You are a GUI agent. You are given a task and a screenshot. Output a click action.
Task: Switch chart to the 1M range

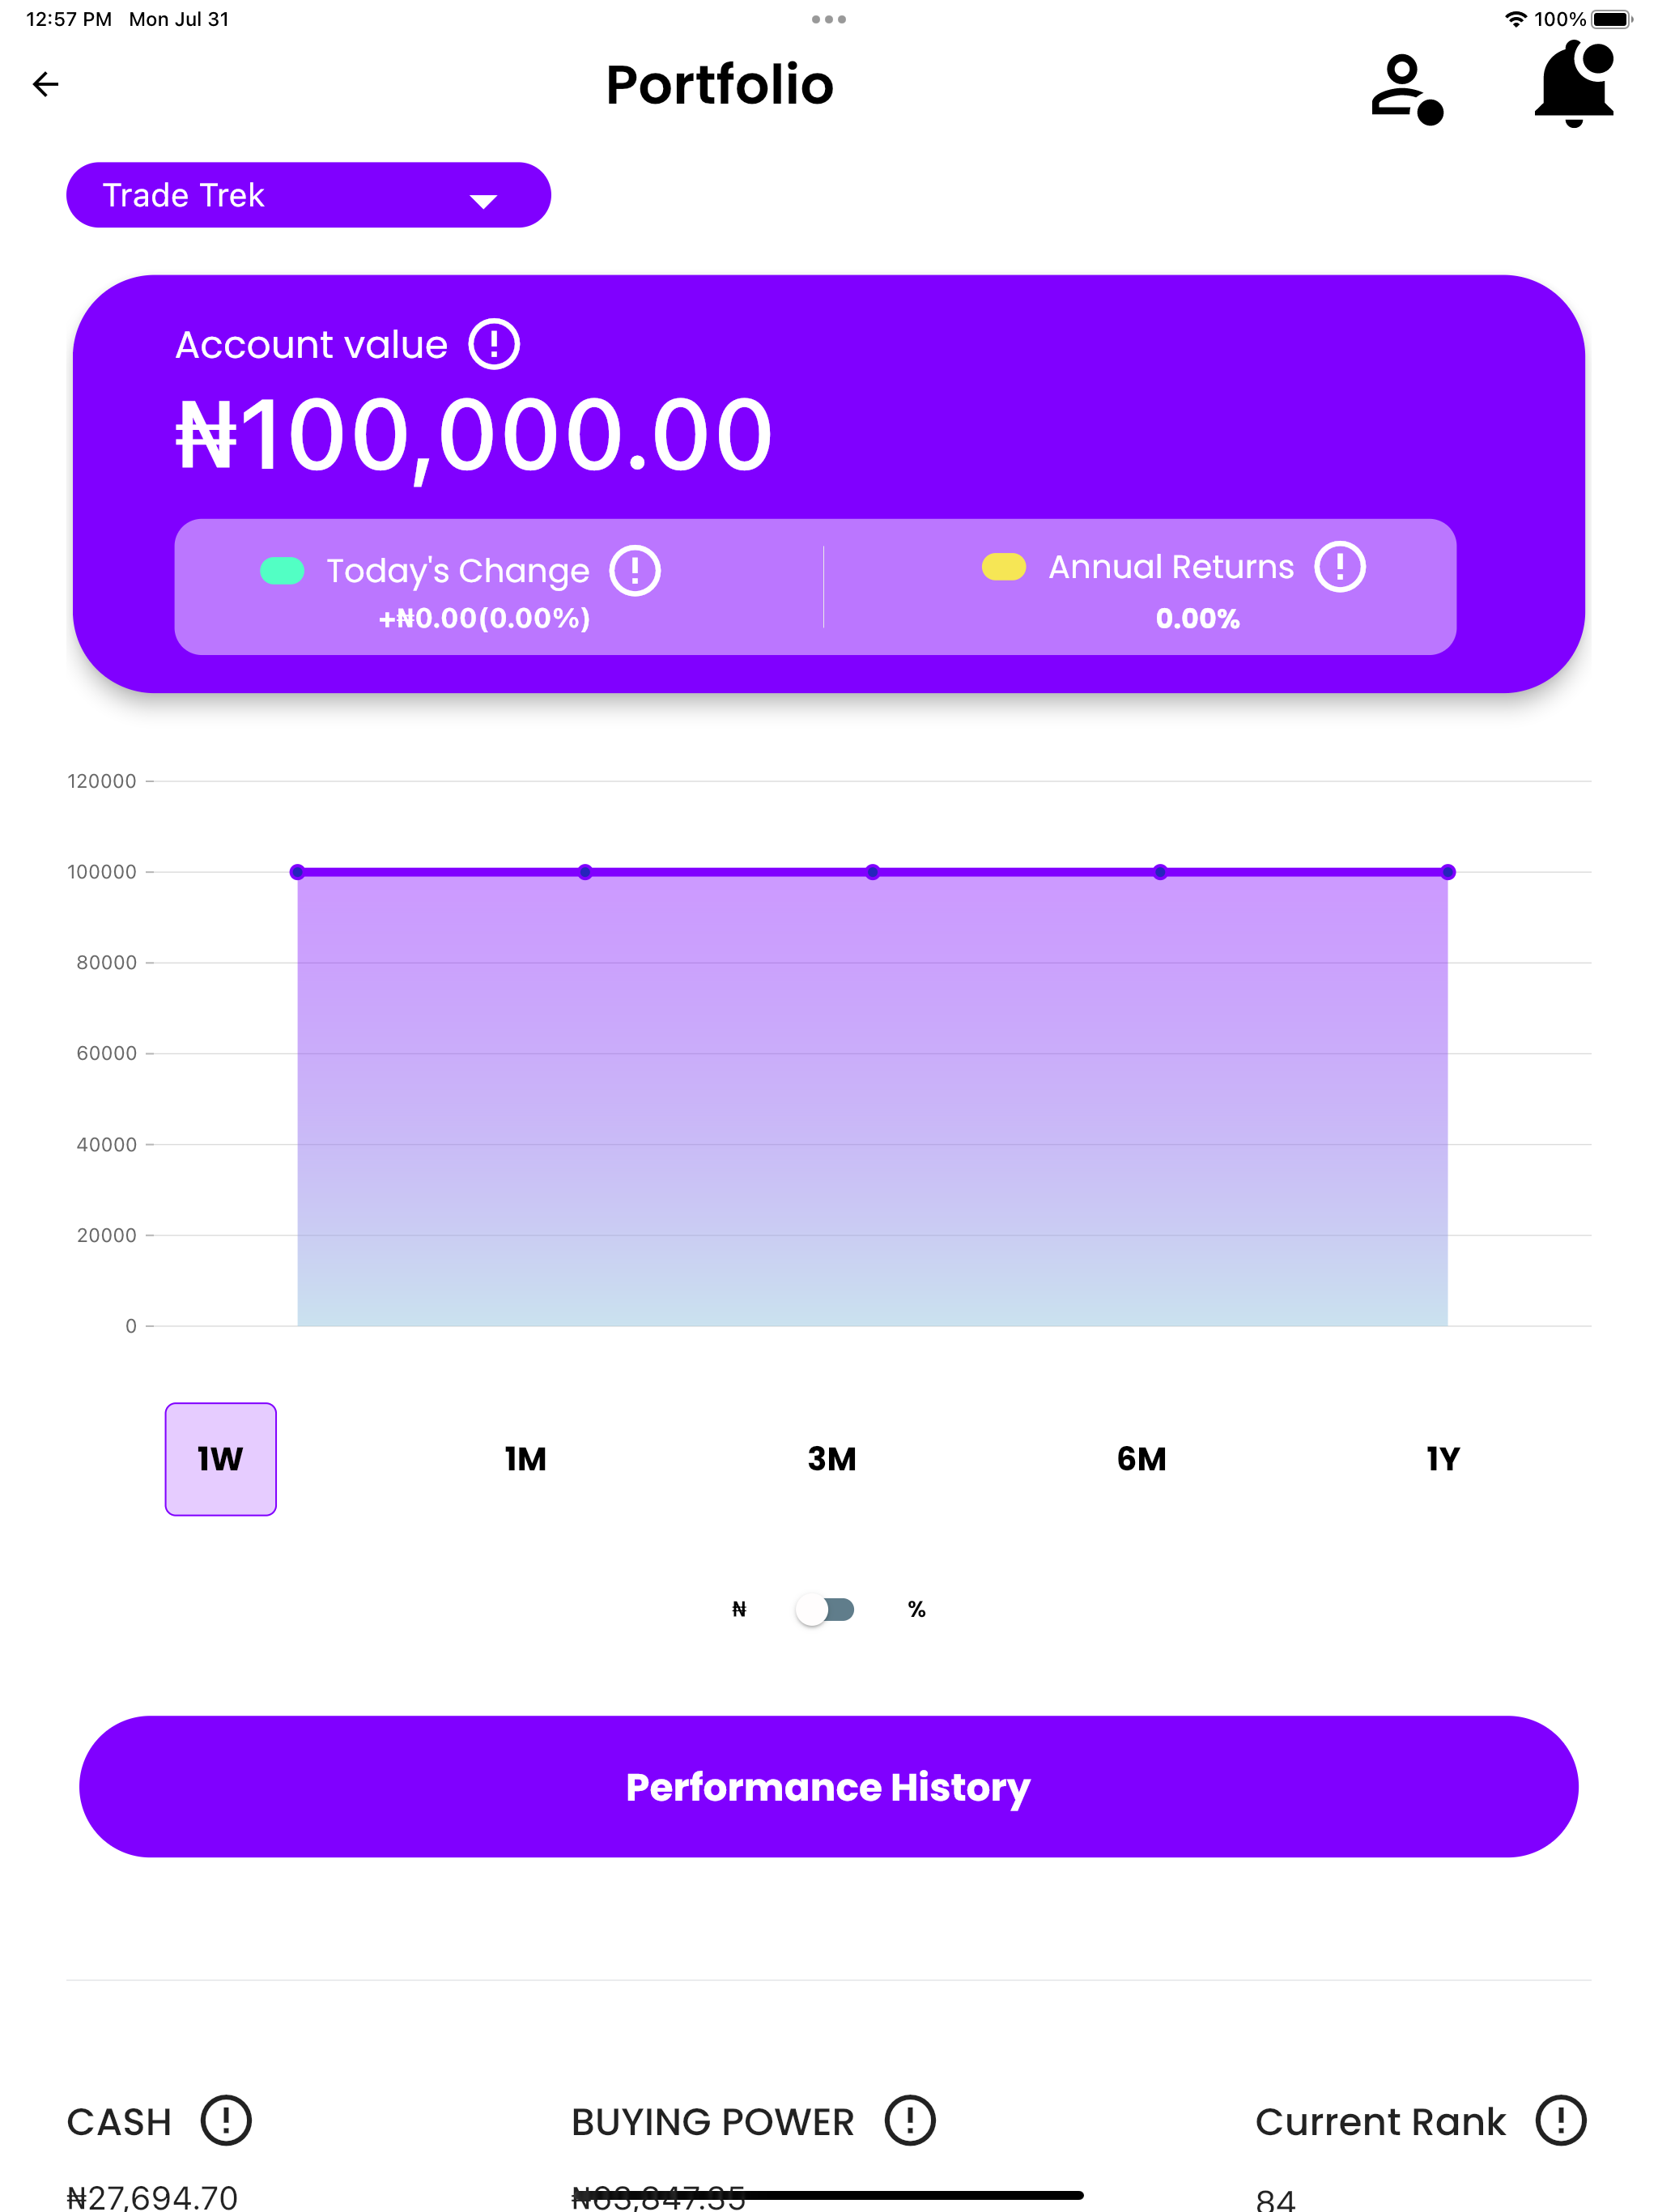tap(526, 1459)
